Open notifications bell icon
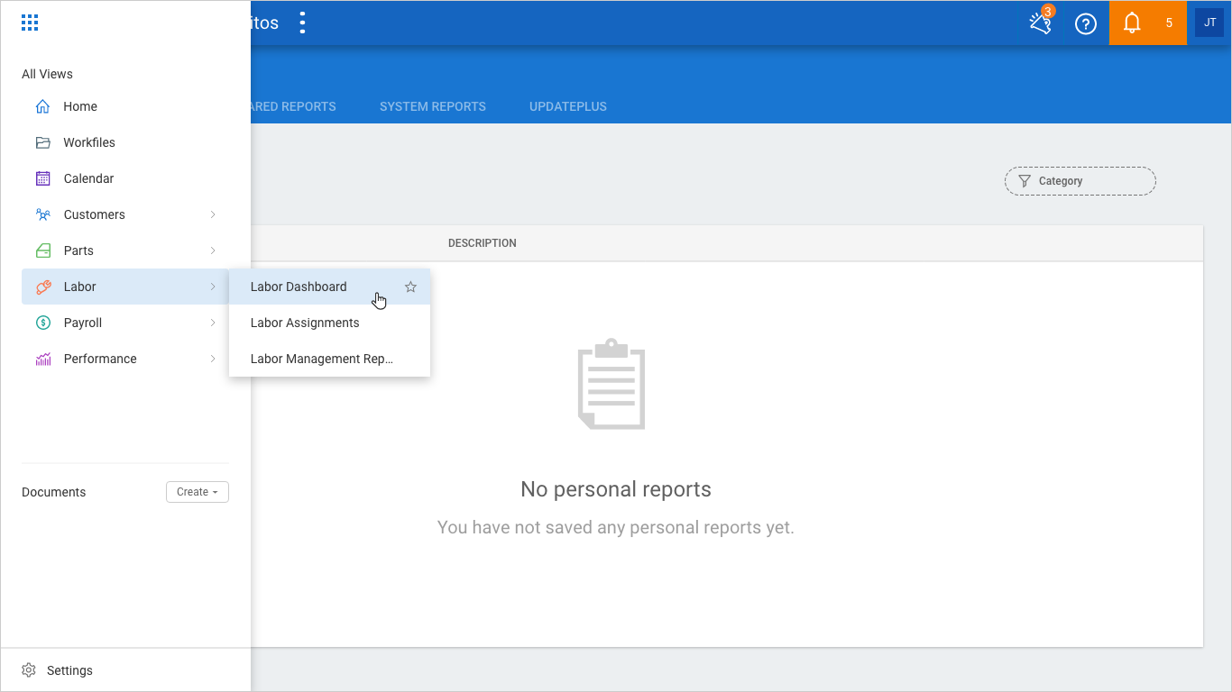 coord(1132,23)
